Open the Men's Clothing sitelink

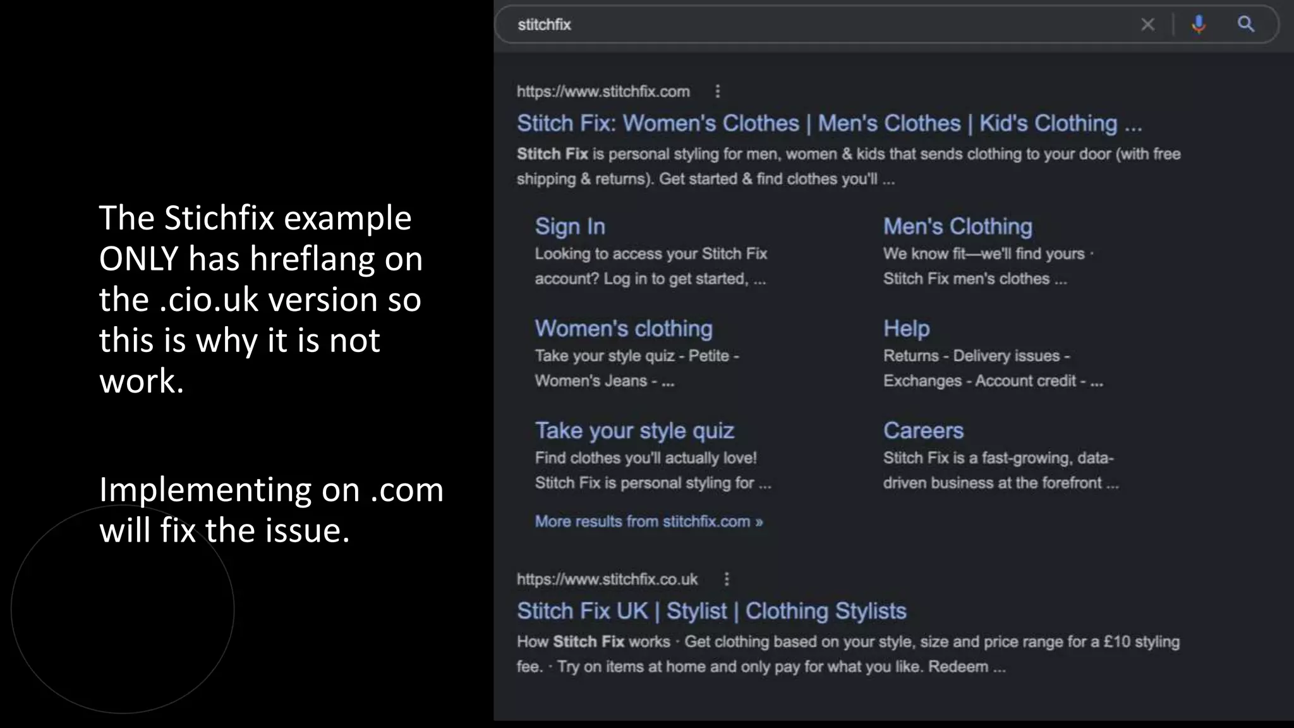957,226
